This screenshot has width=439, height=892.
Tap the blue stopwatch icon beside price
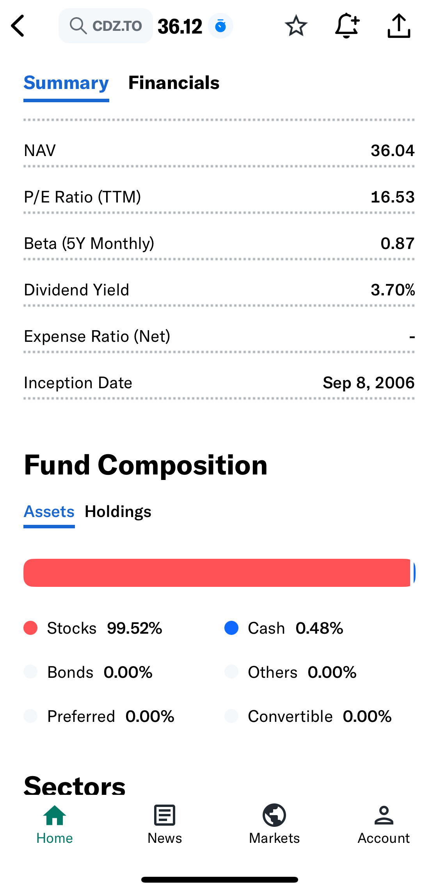click(x=220, y=26)
